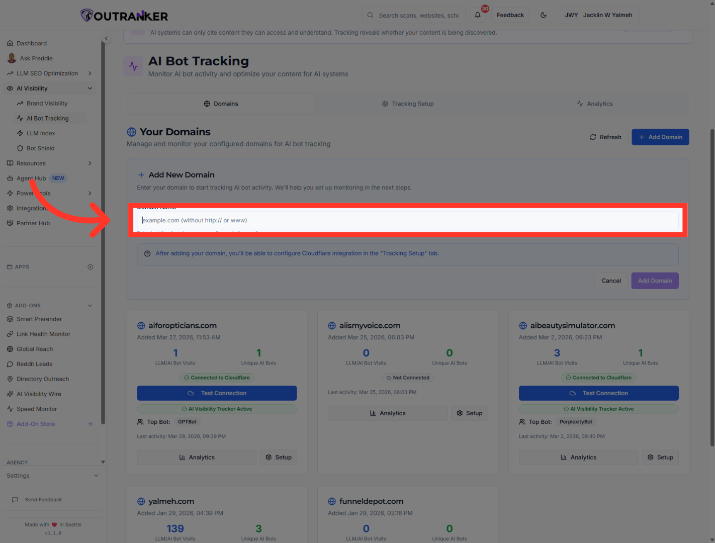Open AI Visibility Wire

coord(39,394)
